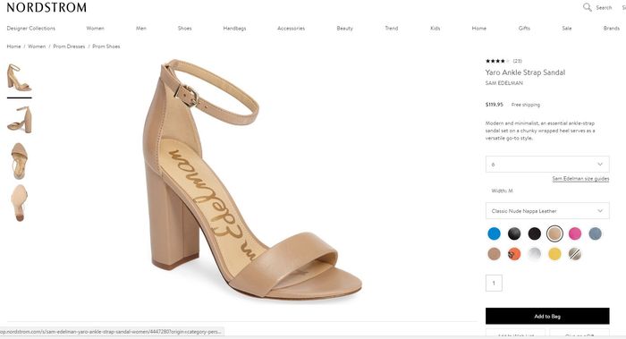626x339 pixels.
Task: Choose the silver white color swatch
Action: tap(534, 254)
